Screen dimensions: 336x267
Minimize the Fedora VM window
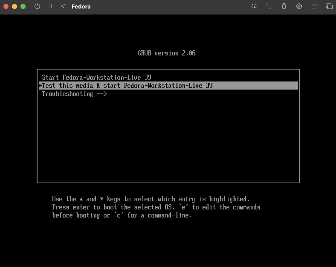click(15, 6)
